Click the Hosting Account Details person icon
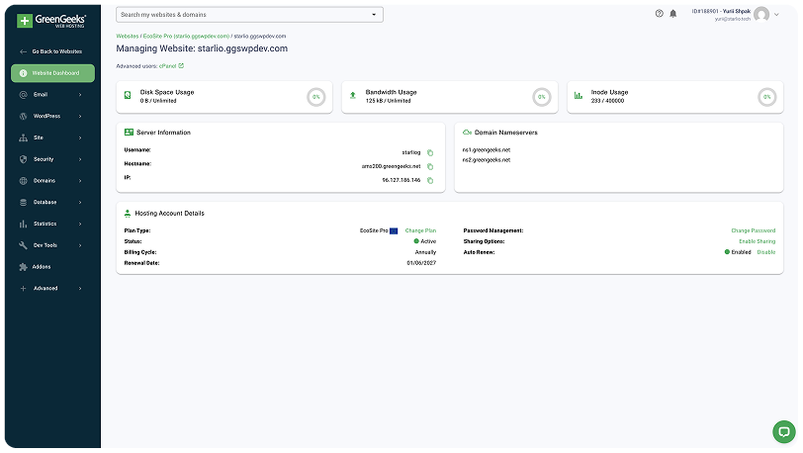Image resolution: width=803 pixels, height=453 pixels. point(128,214)
